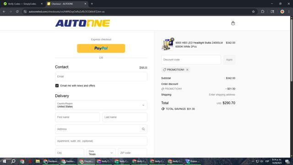
Task: Click the ESP language indicator in tray
Action: tap(267, 161)
